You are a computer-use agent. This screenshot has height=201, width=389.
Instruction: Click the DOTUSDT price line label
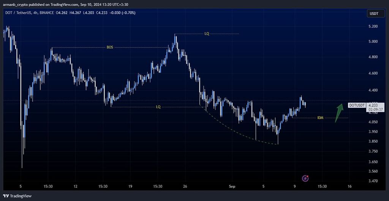point(357,105)
